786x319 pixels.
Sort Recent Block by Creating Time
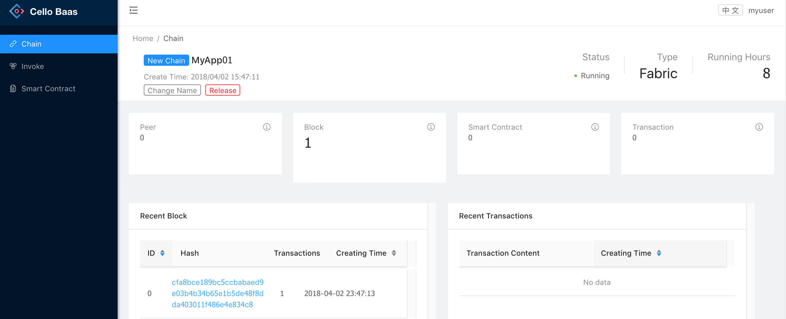(394, 253)
